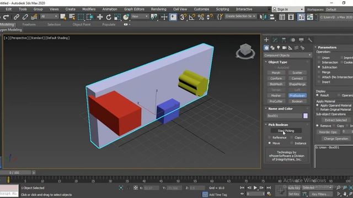Select the Merge operation radio button

pos(319,72)
